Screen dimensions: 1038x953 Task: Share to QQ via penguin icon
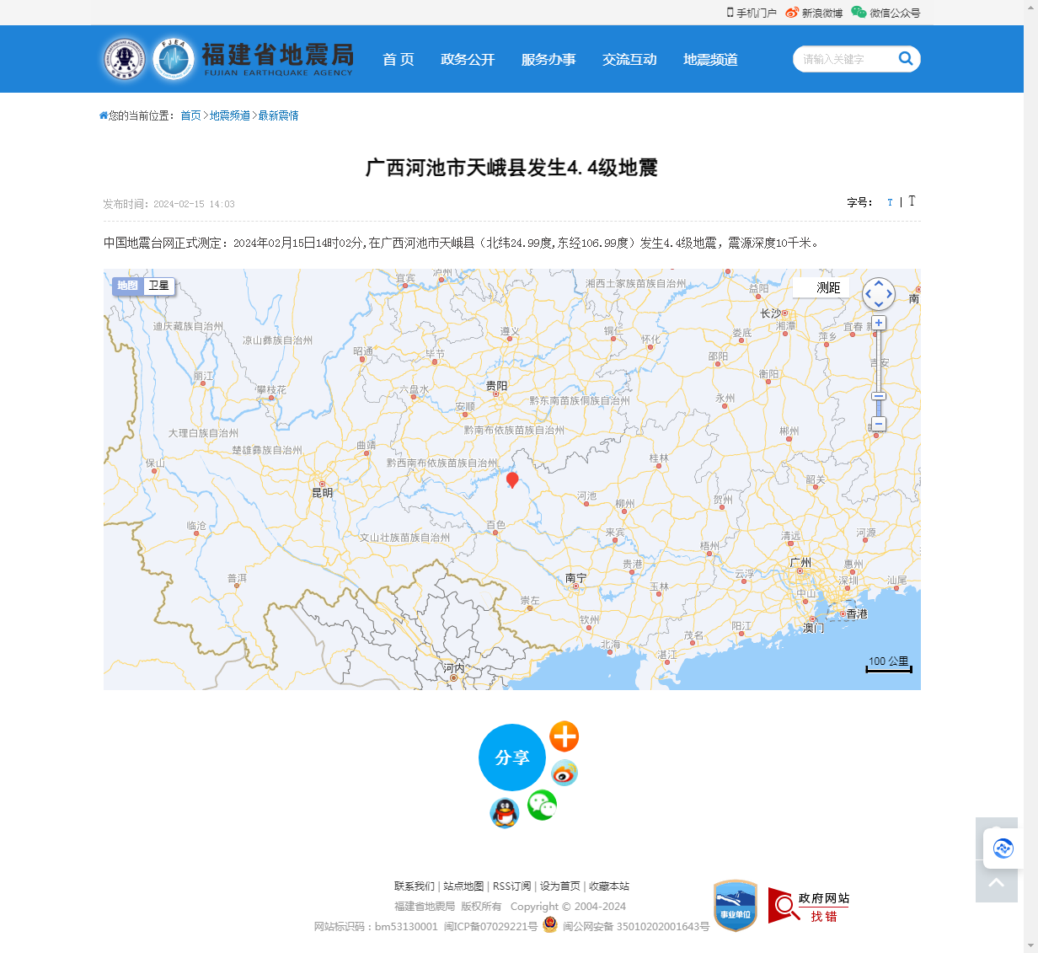point(504,813)
